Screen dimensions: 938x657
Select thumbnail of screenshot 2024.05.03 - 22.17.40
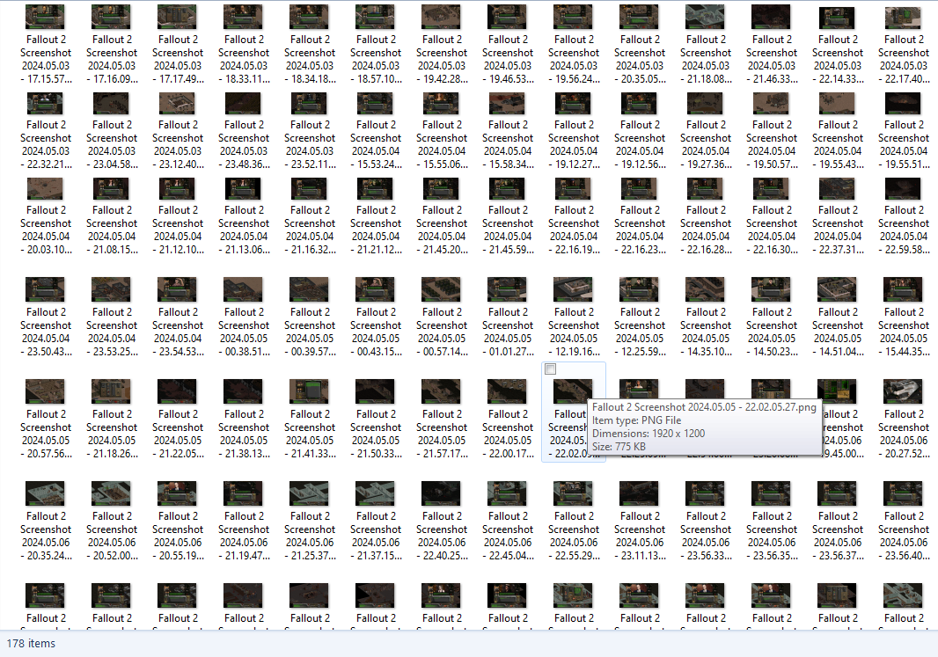[904, 17]
